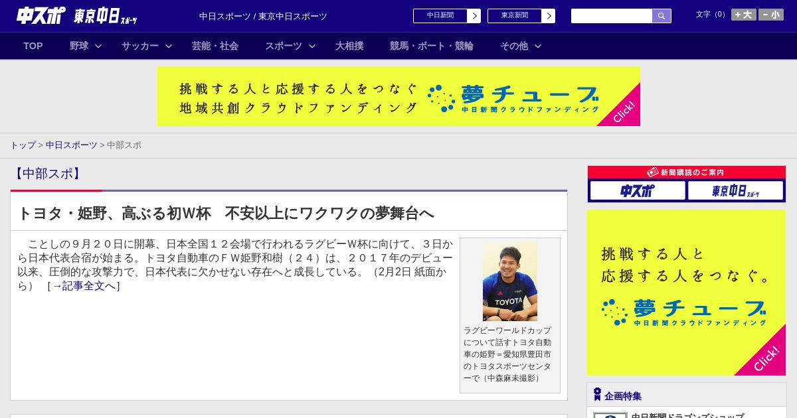Click the 文字 (0) text size label
The height and width of the screenshot is (418, 797).
711,14
